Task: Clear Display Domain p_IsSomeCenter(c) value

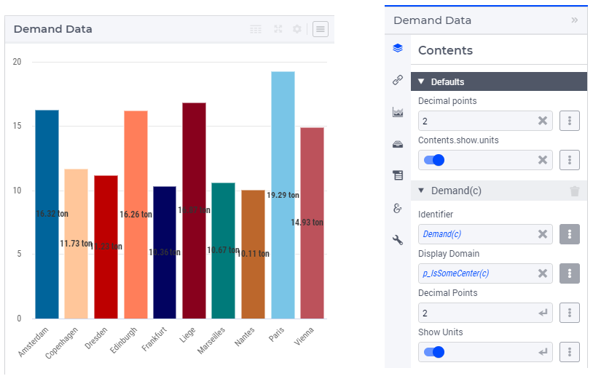Action: [x=542, y=273]
